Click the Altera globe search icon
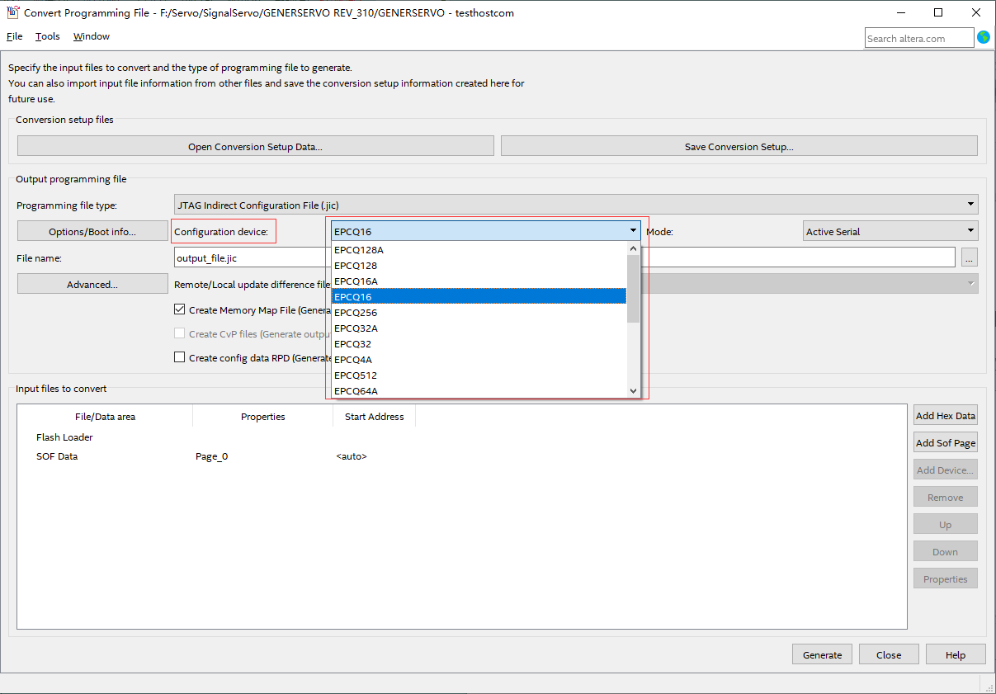 click(983, 37)
